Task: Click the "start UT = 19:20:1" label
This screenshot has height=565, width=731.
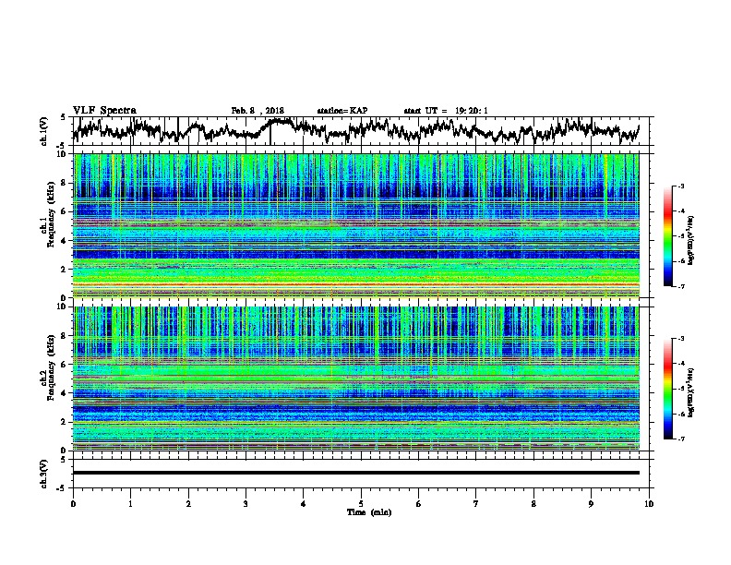Action: 446,111
